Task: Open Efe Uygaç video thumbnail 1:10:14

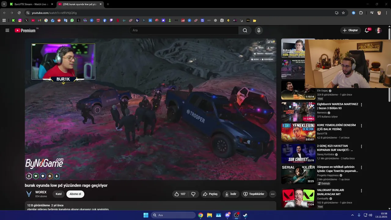Action: coord(298,90)
